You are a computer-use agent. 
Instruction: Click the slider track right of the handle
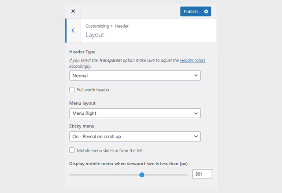point(166,175)
